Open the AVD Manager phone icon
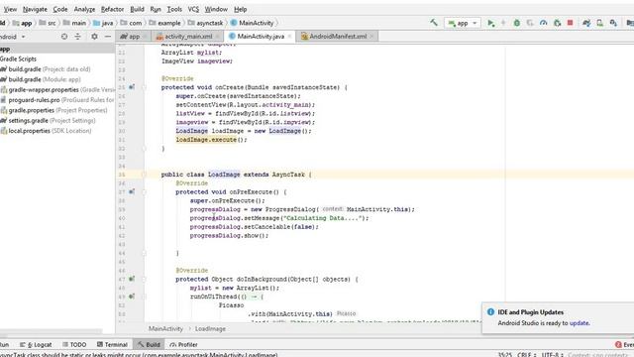Screen dimensions: 634x357 [x=599, y=23]
